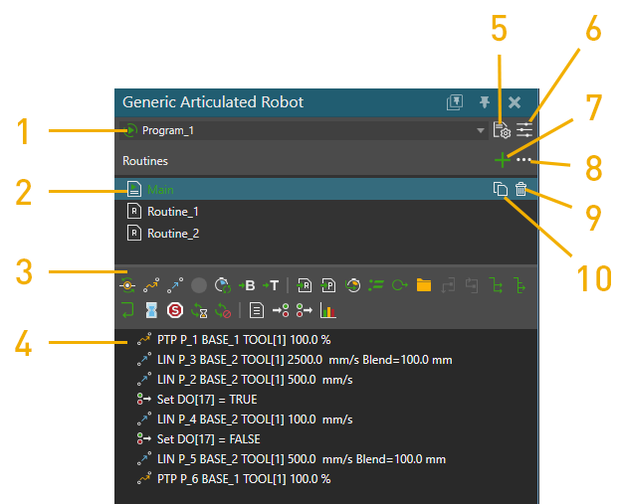The image size is (619, 504).
Task: Open the Routines more options ellipsis
Action: 524,160
